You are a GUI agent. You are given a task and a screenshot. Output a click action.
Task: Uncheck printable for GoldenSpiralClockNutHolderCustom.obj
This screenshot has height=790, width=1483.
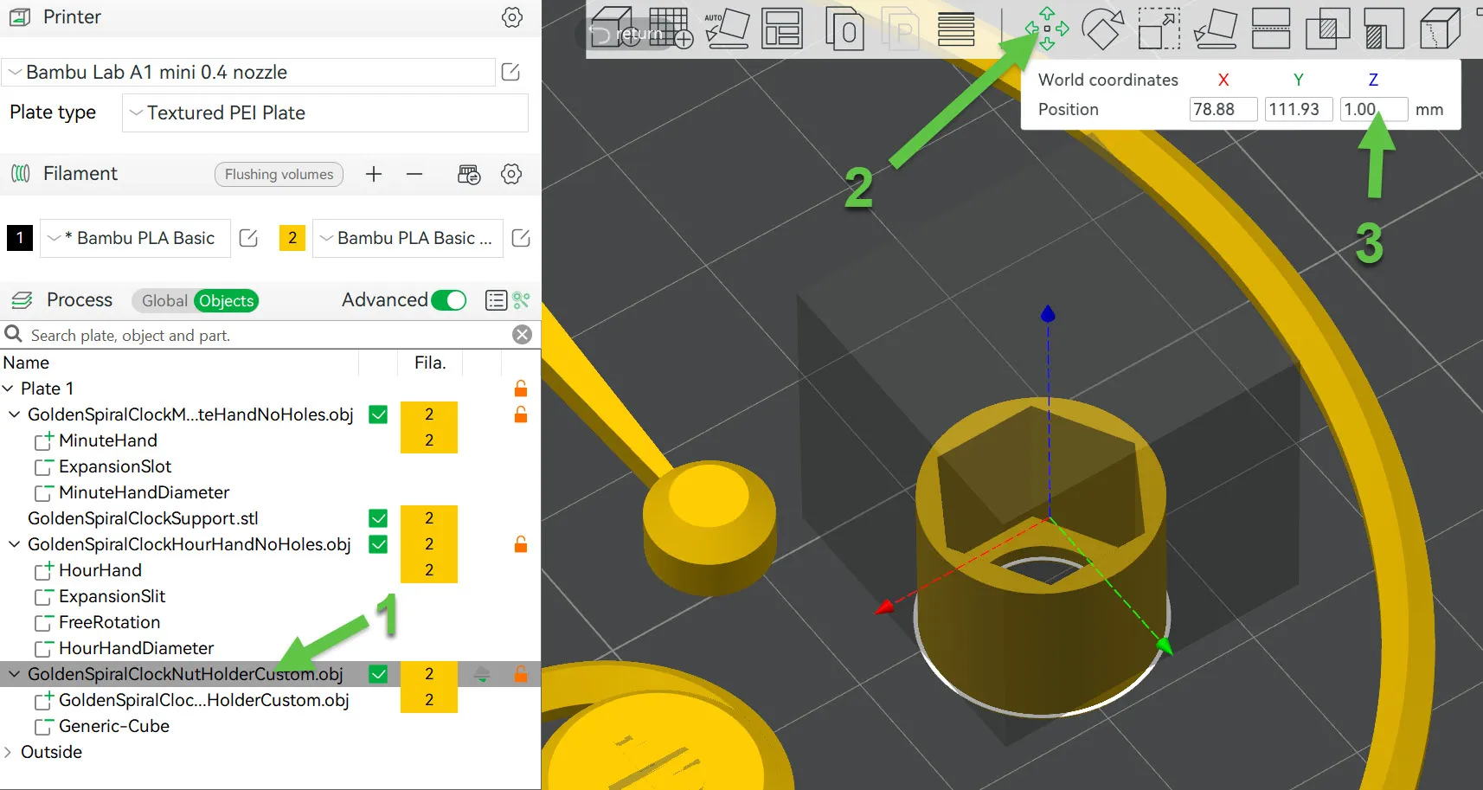point(378,674)
